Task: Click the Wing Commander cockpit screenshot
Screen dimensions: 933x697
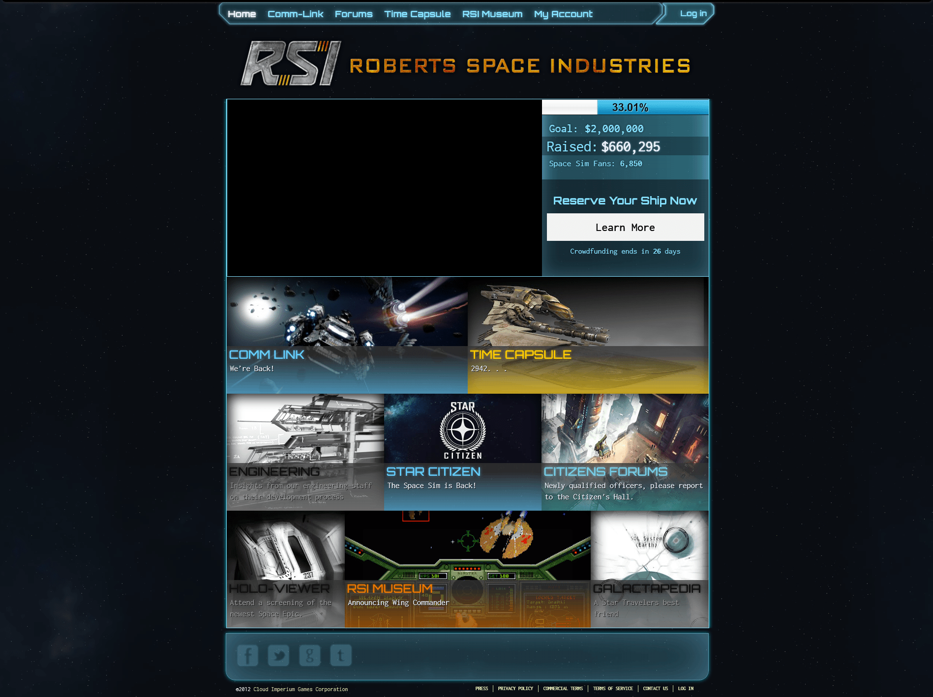Action: coord(468,546)
